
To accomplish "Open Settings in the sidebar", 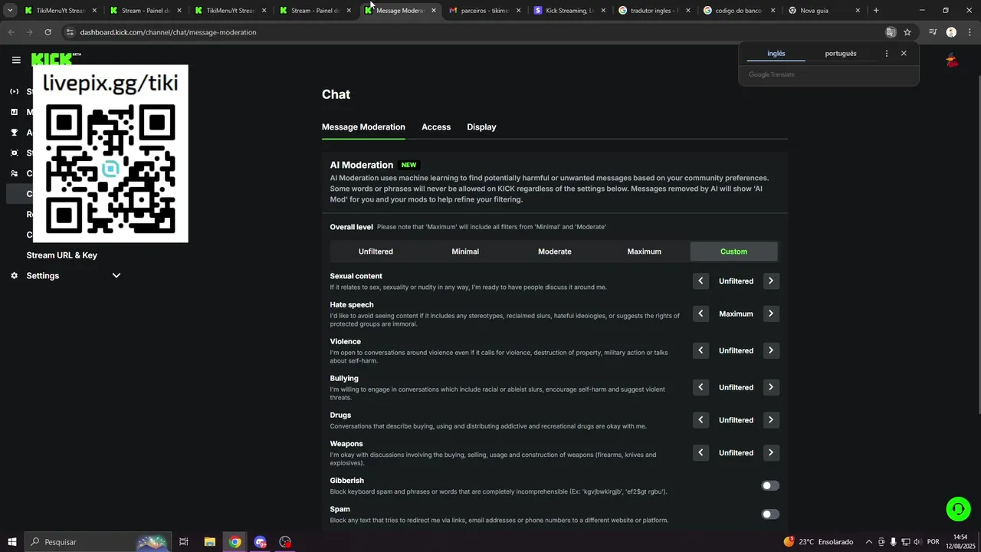I will [43, 276].
